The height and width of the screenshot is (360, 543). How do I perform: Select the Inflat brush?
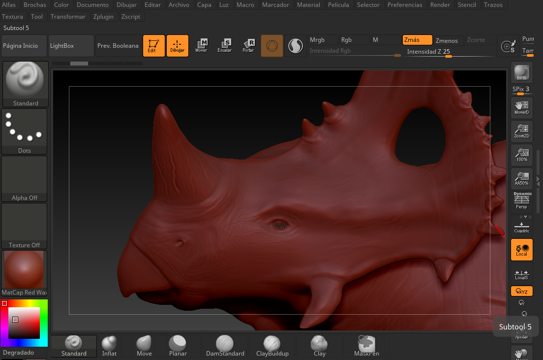(109, 346)
